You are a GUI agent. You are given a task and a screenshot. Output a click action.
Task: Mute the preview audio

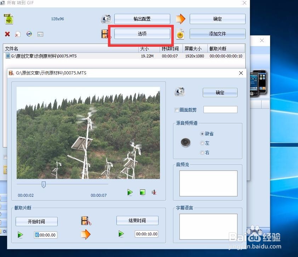(x=154, y=192)
